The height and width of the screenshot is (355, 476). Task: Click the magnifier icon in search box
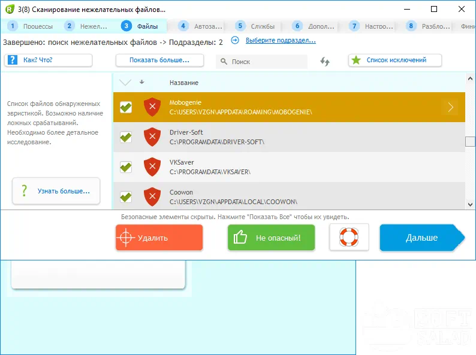(224, 62)
